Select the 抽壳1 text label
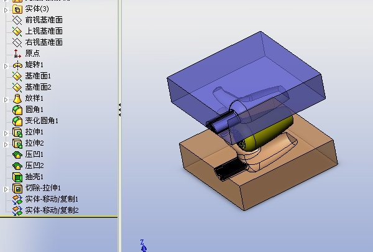The image size is (373, 252). (34, 177)
